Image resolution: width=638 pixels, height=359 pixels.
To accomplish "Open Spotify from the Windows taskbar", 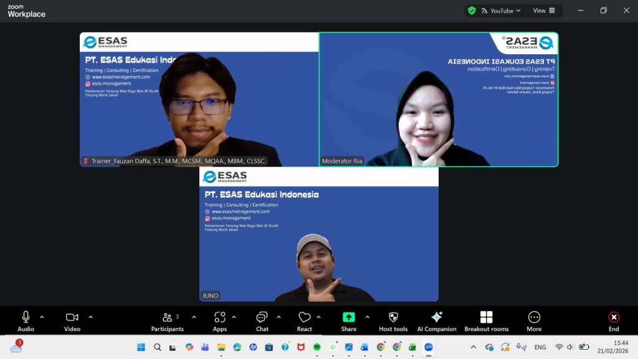I will coord(317,347).
